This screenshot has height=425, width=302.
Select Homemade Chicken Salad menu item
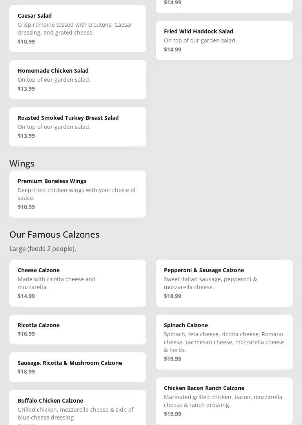[78, 79]
